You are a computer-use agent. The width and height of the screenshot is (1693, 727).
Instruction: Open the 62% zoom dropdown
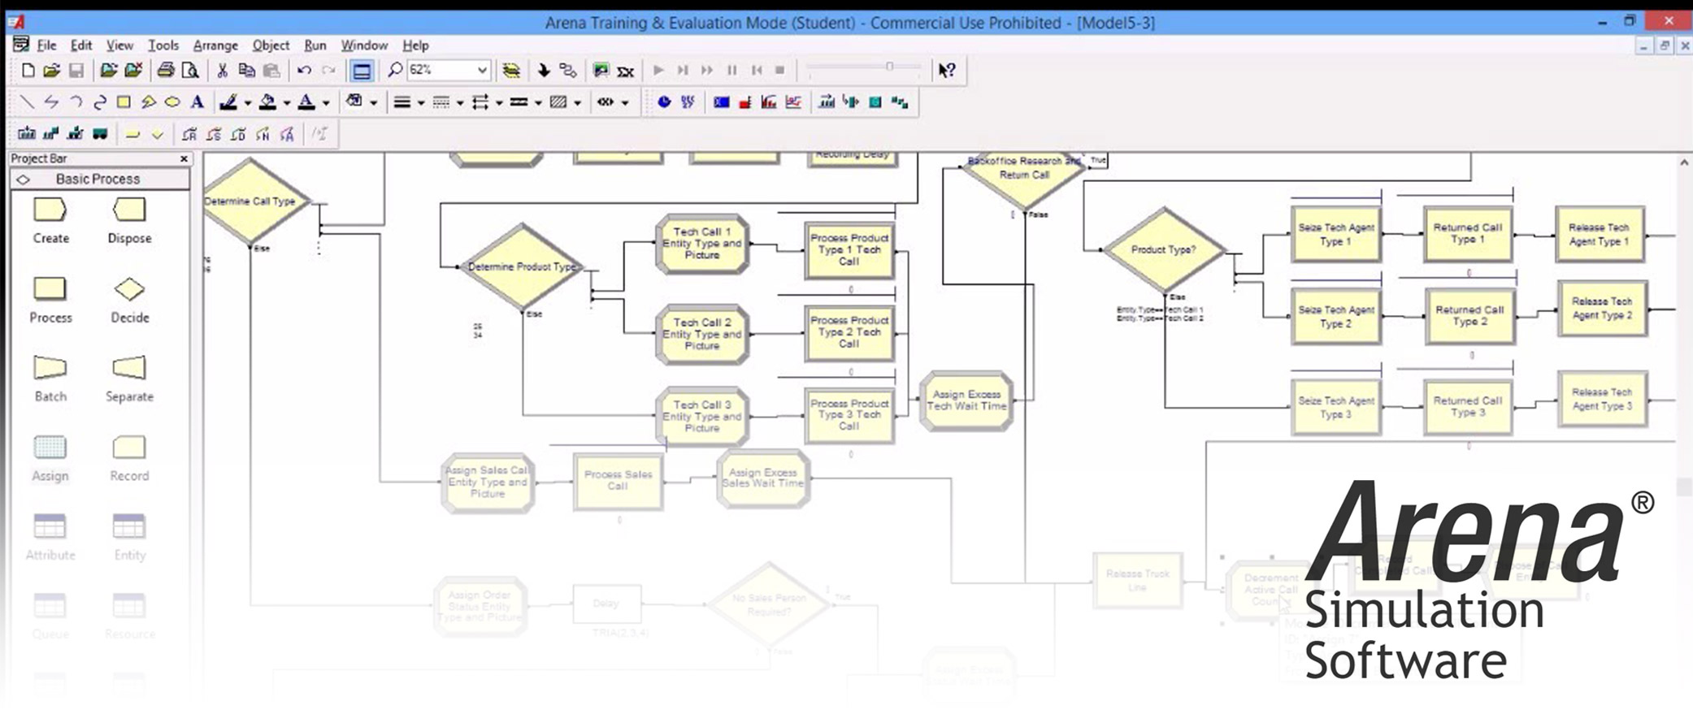(x=482, y=71)
